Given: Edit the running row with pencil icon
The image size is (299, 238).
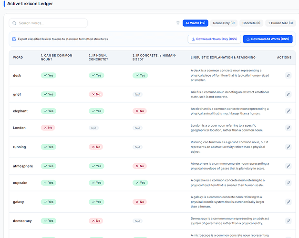Looking at the screenshot, I should click(289, 147).
